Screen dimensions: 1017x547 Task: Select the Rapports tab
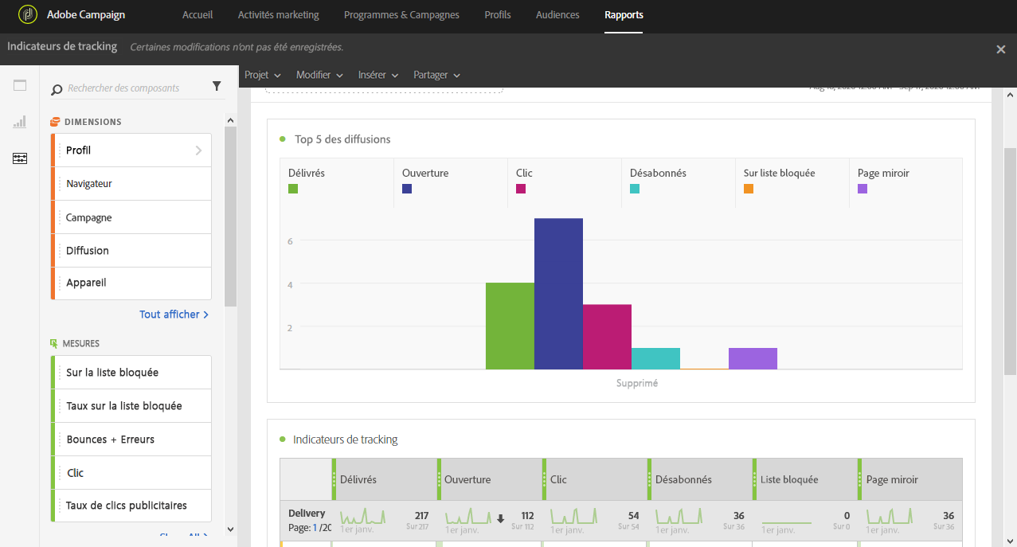pyautogui.click(x=624, y=15)
